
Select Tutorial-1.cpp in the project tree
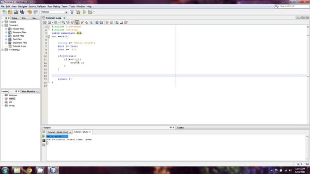(x=19, y=46)
